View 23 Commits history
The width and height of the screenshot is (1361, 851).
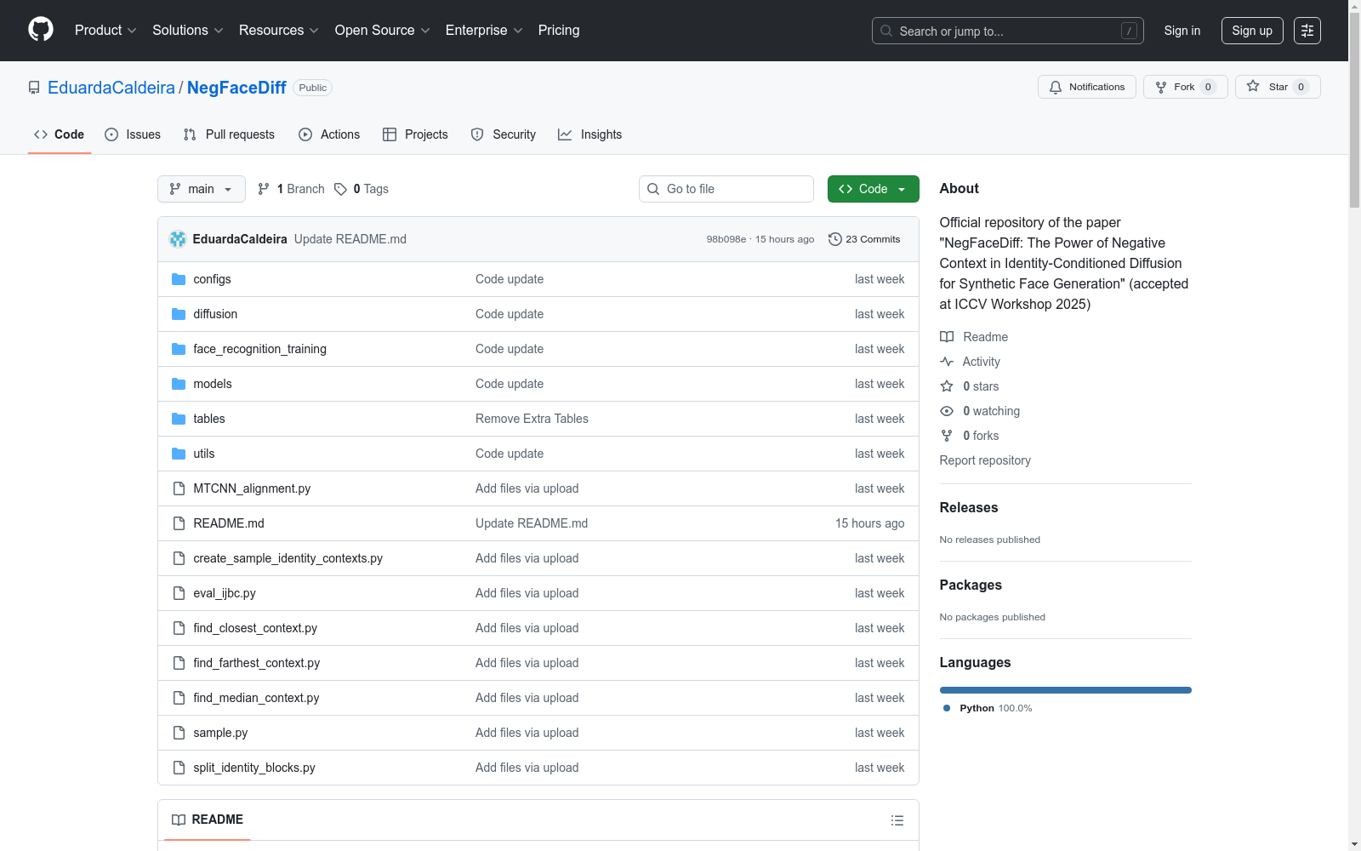pyautogui.click(x=864, y=239)
